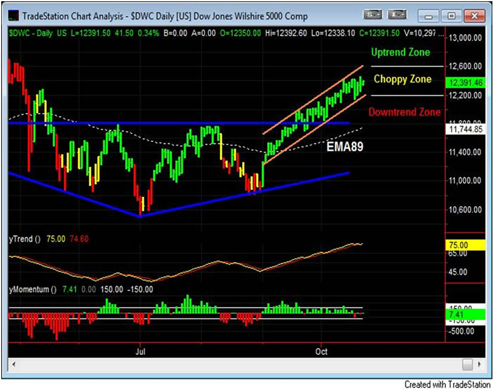Select the 'Downtrend Zone' text label

[x=404, y=112]
